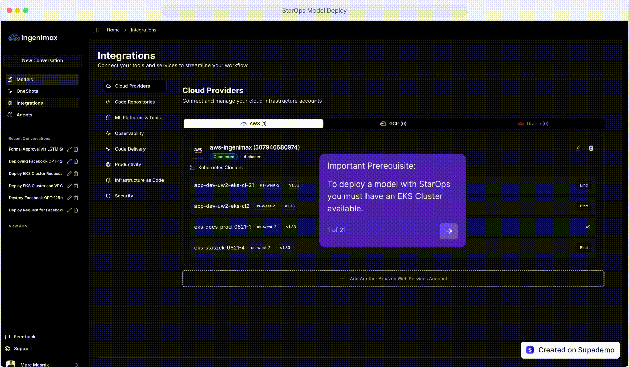Open the Created on Supademo badge
This screenshot has width=629, height=367.
pyautogui.click(x=570, y=350)
